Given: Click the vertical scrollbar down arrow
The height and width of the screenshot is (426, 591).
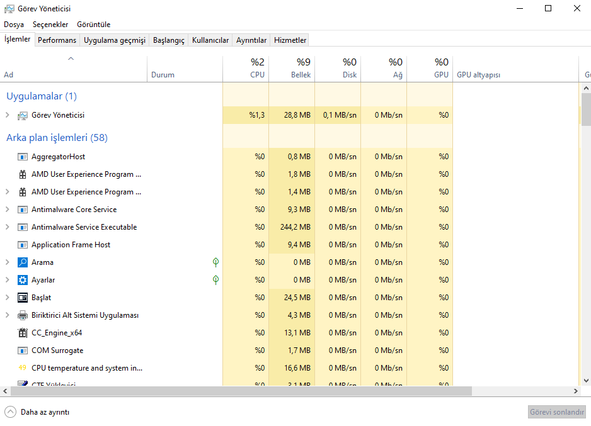Looking at the screenshot, I should (586, 381).
